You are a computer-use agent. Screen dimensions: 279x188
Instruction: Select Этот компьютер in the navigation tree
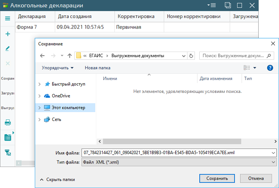(68, 108)
